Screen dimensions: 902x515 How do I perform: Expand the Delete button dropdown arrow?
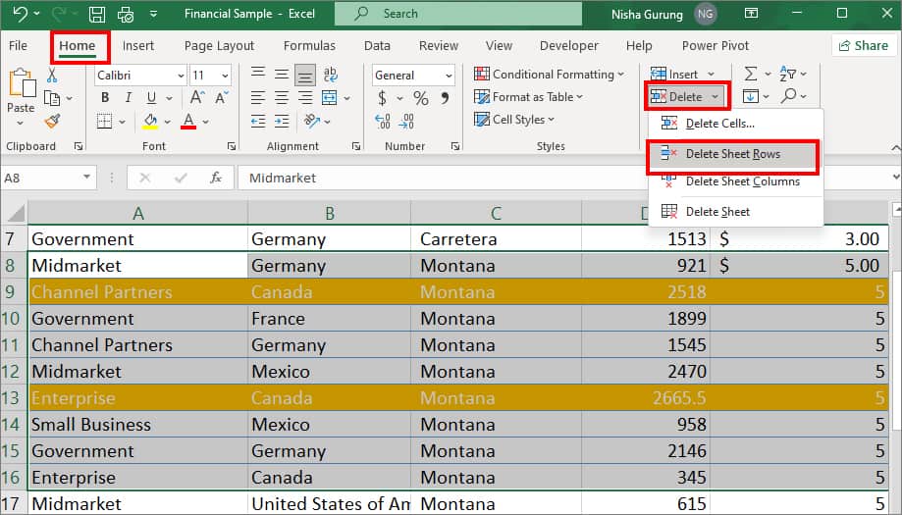pyautogui.click(x=715, y=96)
